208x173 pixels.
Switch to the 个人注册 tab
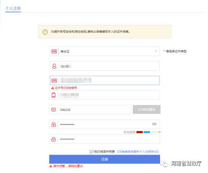tap(13, 8)
